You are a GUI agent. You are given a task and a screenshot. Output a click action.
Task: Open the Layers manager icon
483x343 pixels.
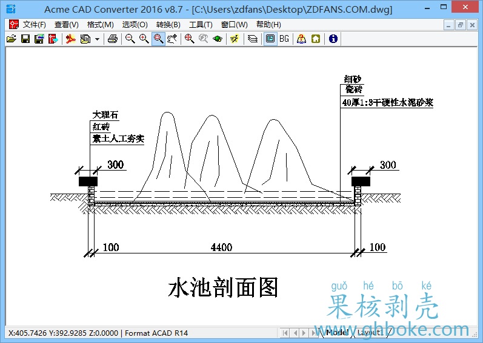[x=253, y=39]
